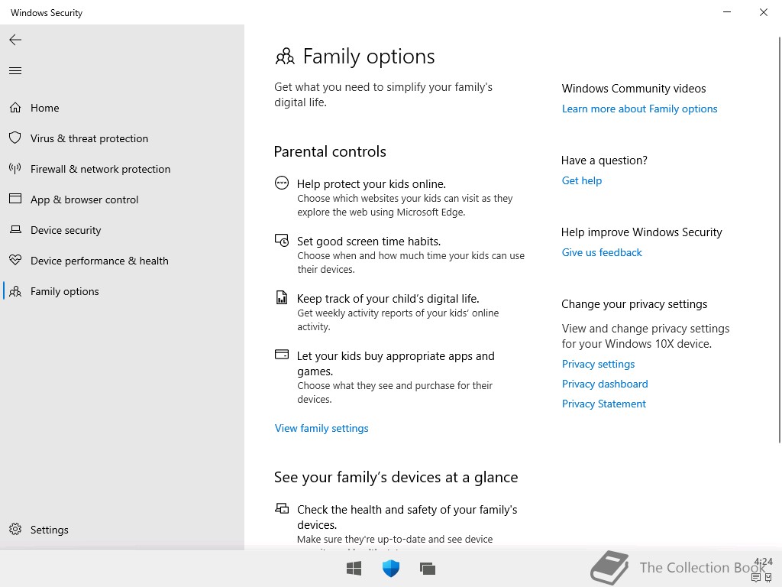The height and width of the screenshot is (587, 782).
Task: Click the vertical scrollbar on the right
Action: tap(780, 239)
